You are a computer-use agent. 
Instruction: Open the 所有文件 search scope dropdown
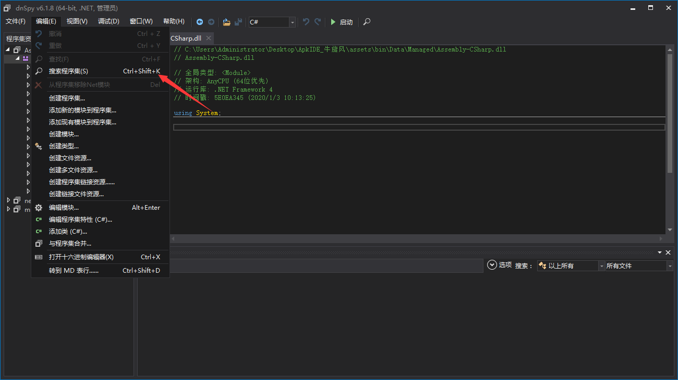[670, 266]
